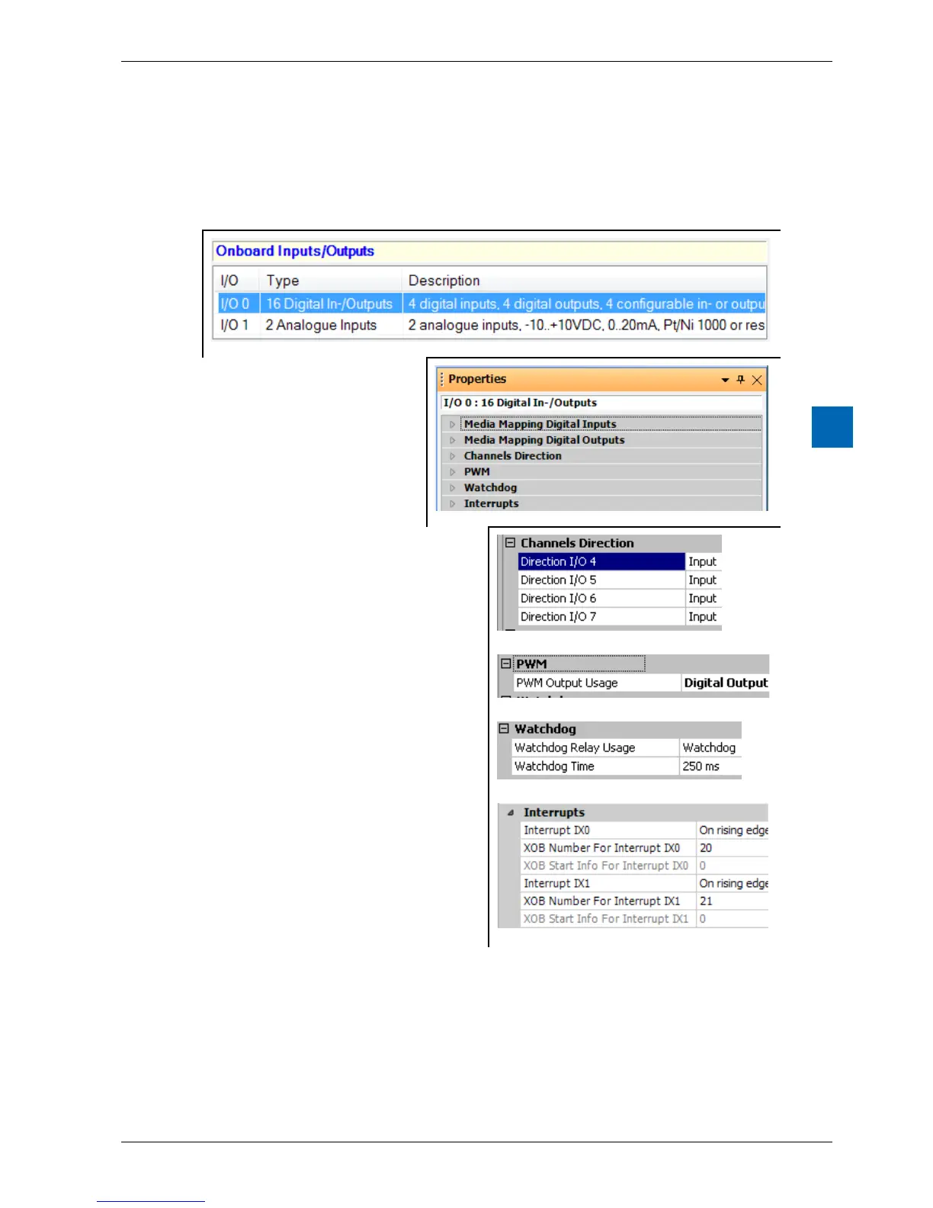Viewport: 933px width, 1208px height.
Task: Click XOB Number For Interrupt IX1 value 21
Action: coord(733,901)
